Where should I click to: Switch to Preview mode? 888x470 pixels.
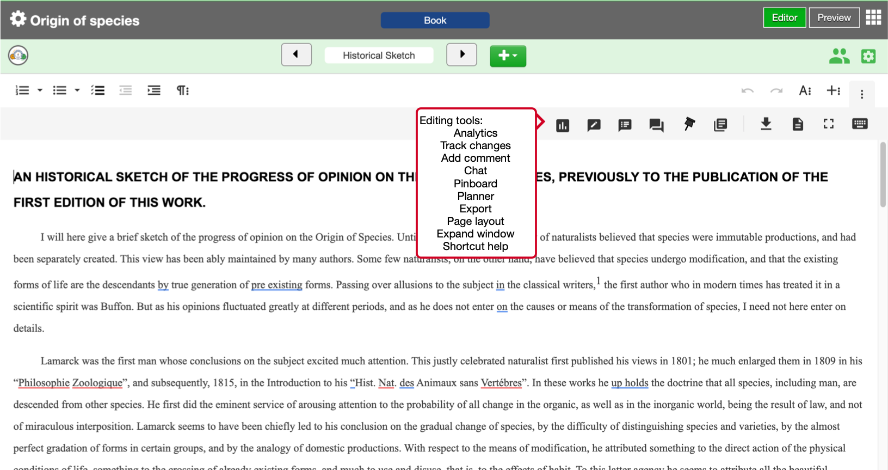pos(834,17)
